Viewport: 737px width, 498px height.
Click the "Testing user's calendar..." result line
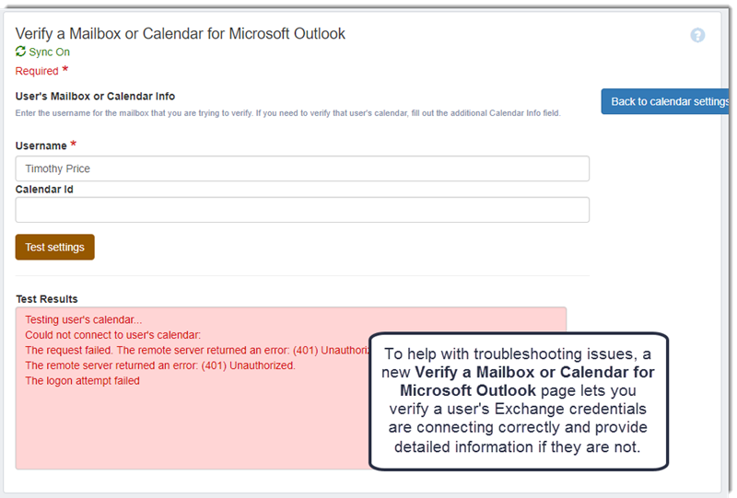pyautogui.click(x=84, y=320)
